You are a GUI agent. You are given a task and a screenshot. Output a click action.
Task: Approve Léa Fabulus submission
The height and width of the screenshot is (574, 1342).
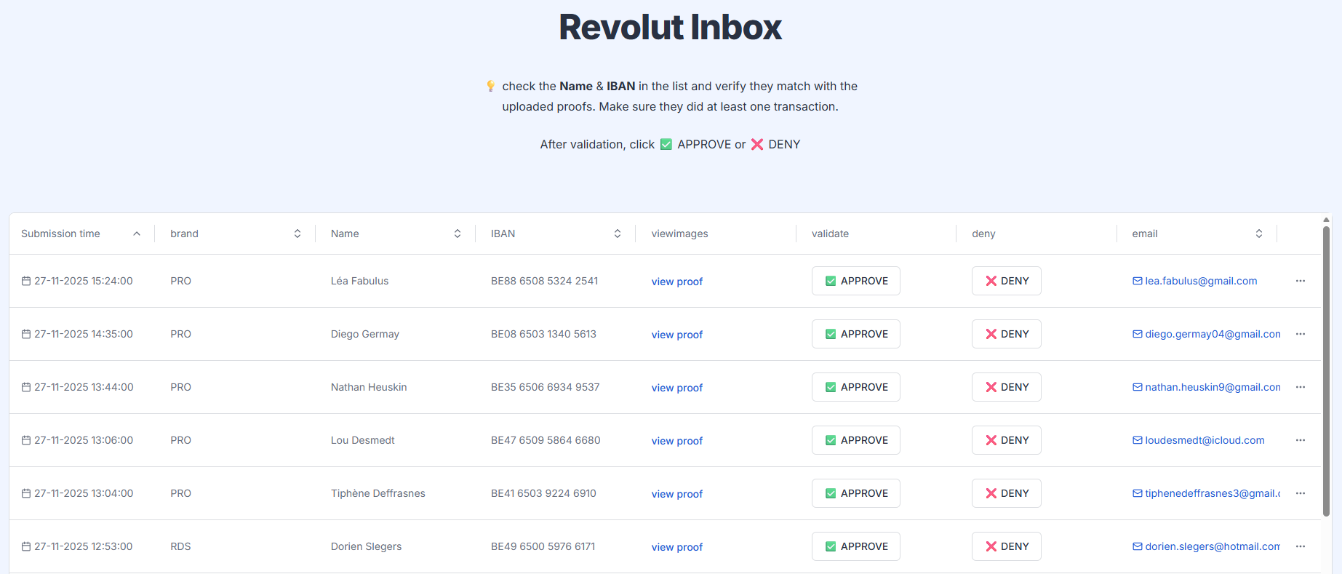pyautogui.click(x=855, y=281)
